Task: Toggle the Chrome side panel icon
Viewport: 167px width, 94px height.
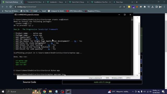Action: tap(156, 7)
